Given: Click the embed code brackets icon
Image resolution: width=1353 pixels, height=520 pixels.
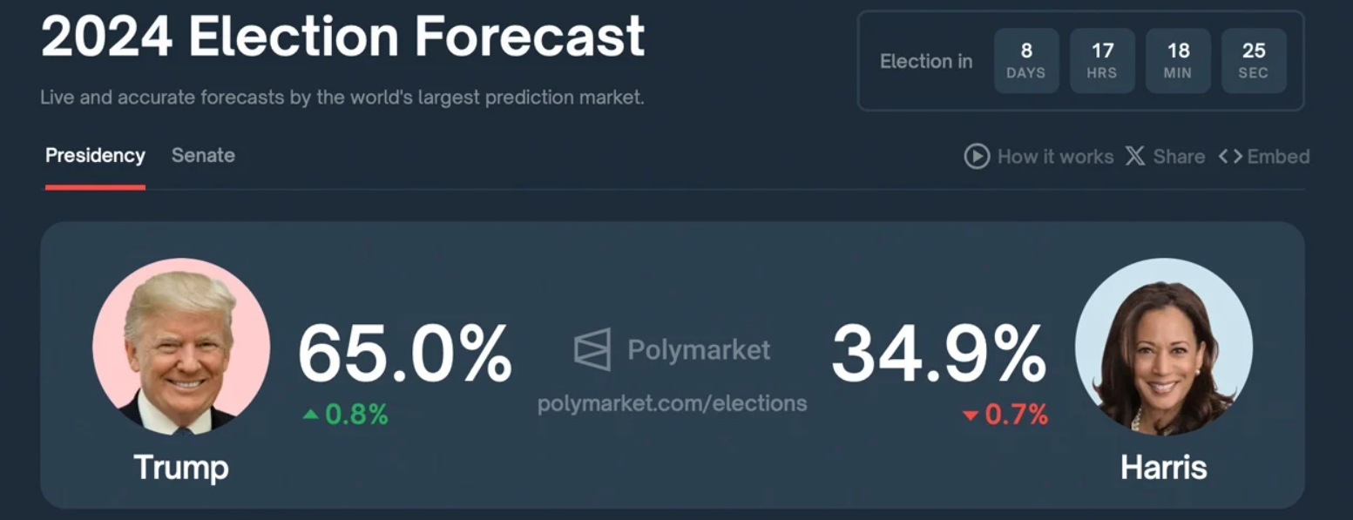Looking at the screenshot, I should click(x=1230, y=157).
